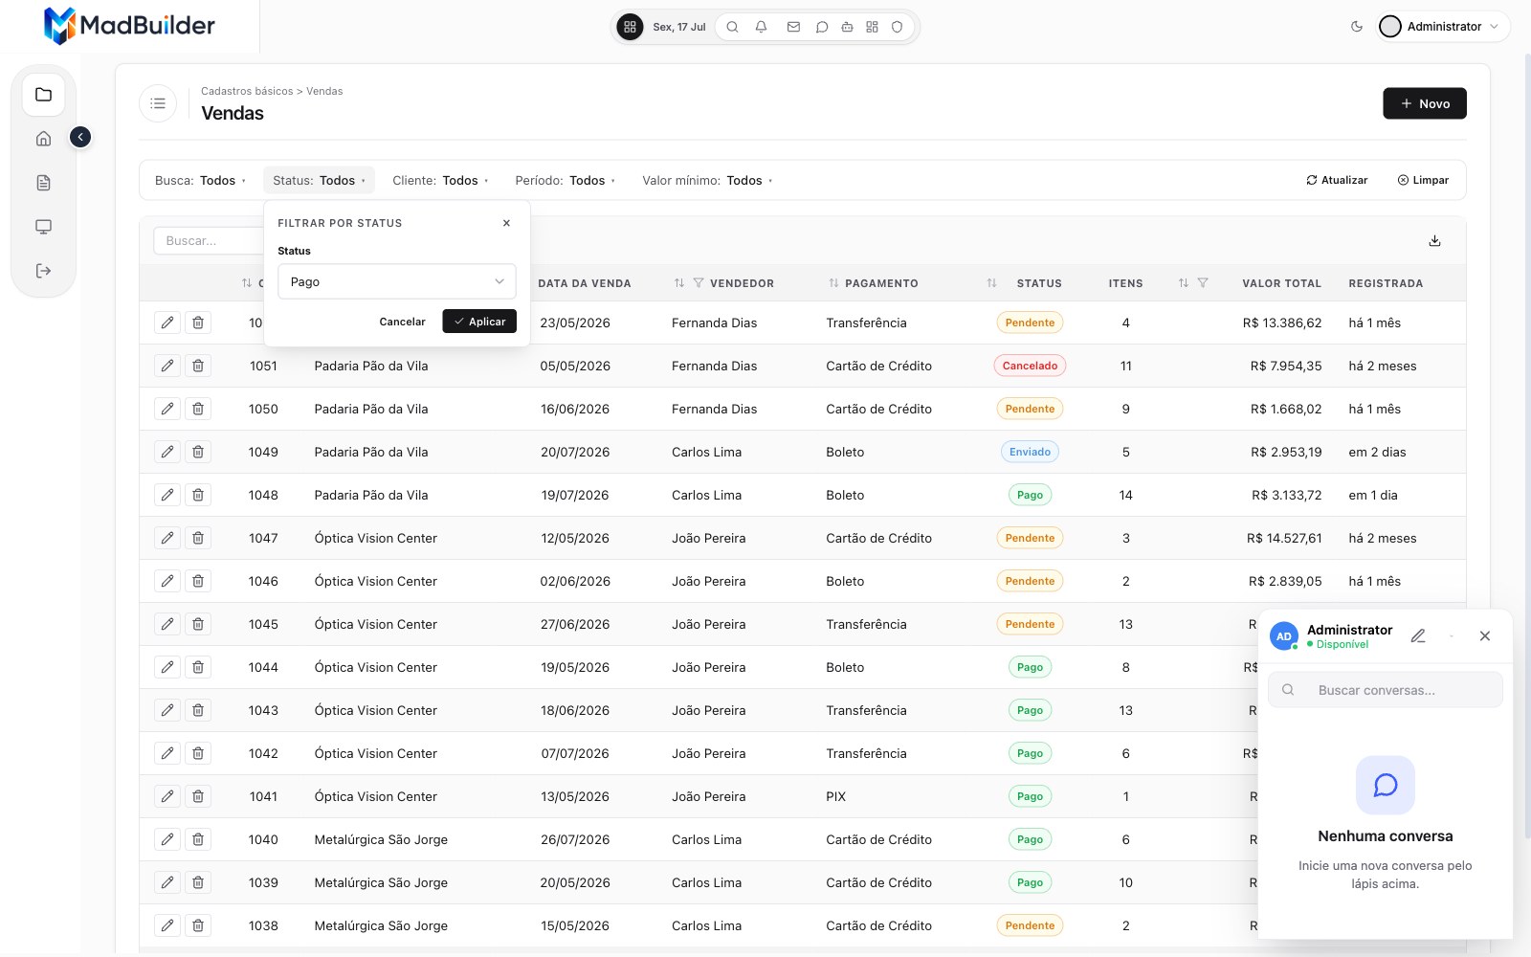The width and height of the screenshot is (1531, 957).
Task: Edit sale 1051 with the pencil icon
Action: click(167, 366)
